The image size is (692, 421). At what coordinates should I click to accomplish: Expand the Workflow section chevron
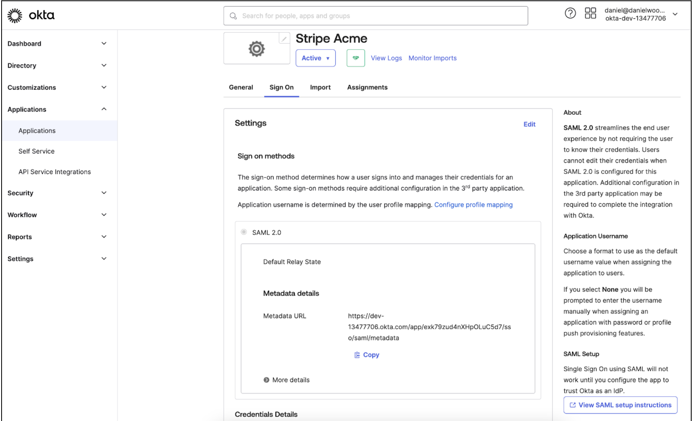coord(104,215)
